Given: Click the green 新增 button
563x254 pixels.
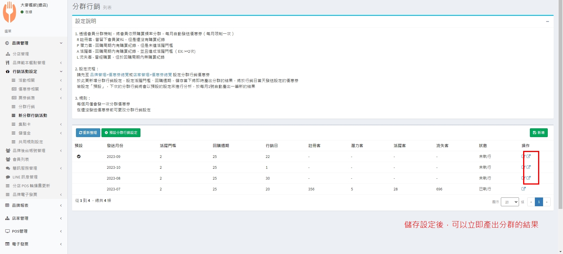Looking at the screenshot, I should [538, 133].
